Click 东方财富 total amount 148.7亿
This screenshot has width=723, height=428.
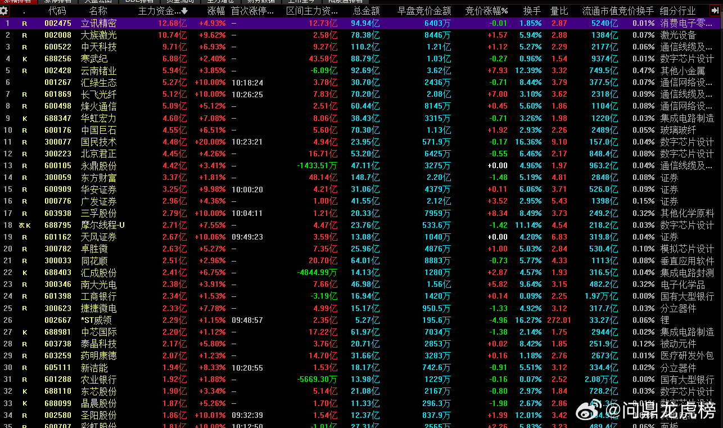[x=365, y=178]
